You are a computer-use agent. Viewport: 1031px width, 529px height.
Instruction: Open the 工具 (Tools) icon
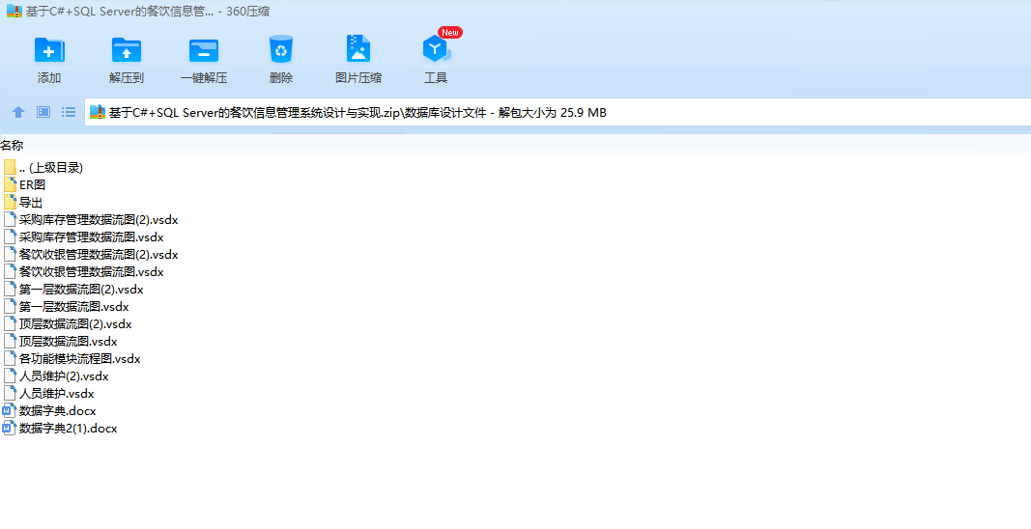coord(435,49)
